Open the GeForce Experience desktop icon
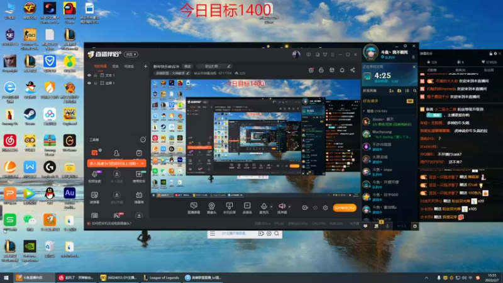 (30, 247)
